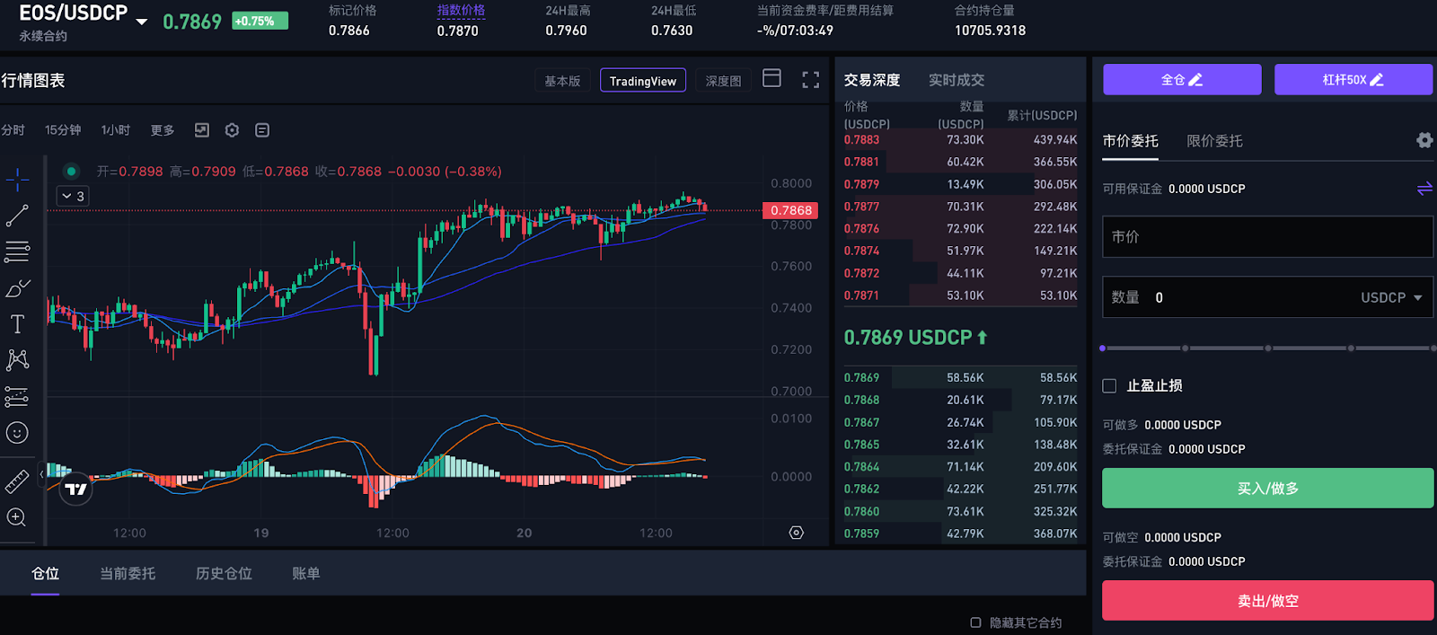Select the 分时 timeframe
Viewport: 1437px width, 635px height.
pyautogui.click(x=13, y=130)
